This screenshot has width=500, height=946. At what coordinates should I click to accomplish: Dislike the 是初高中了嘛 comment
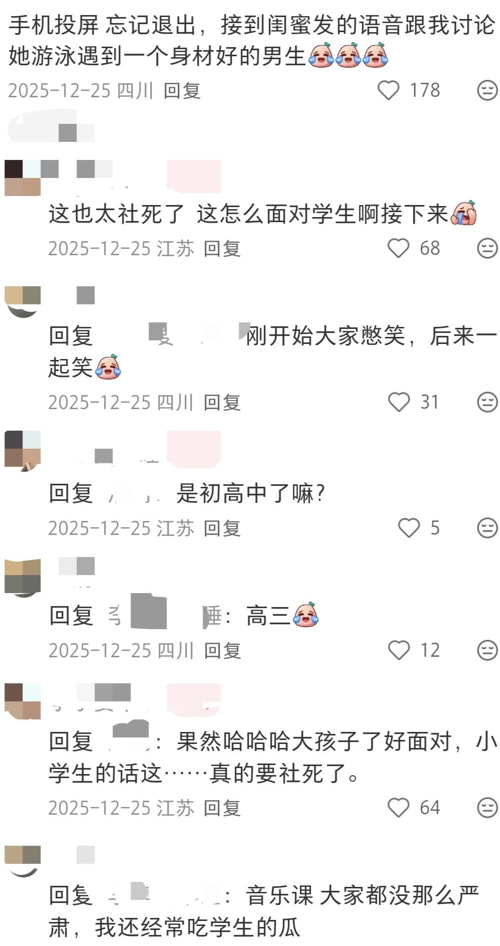click(487, 528)
